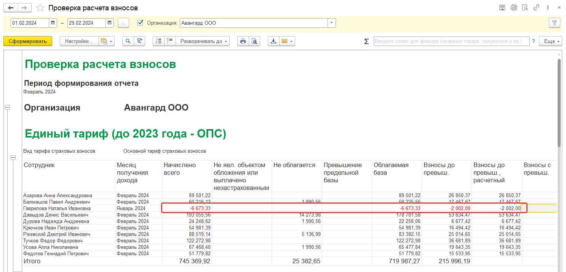The image size is (566, 272).
Task: Collapse the Вид тарифа group with minus box
Action: point(13,157)
